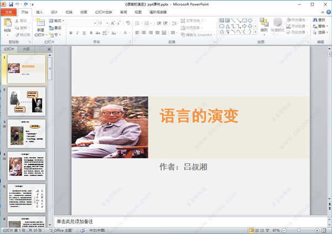Switch to Insert ribbon tab

click(x=39, y=12)
